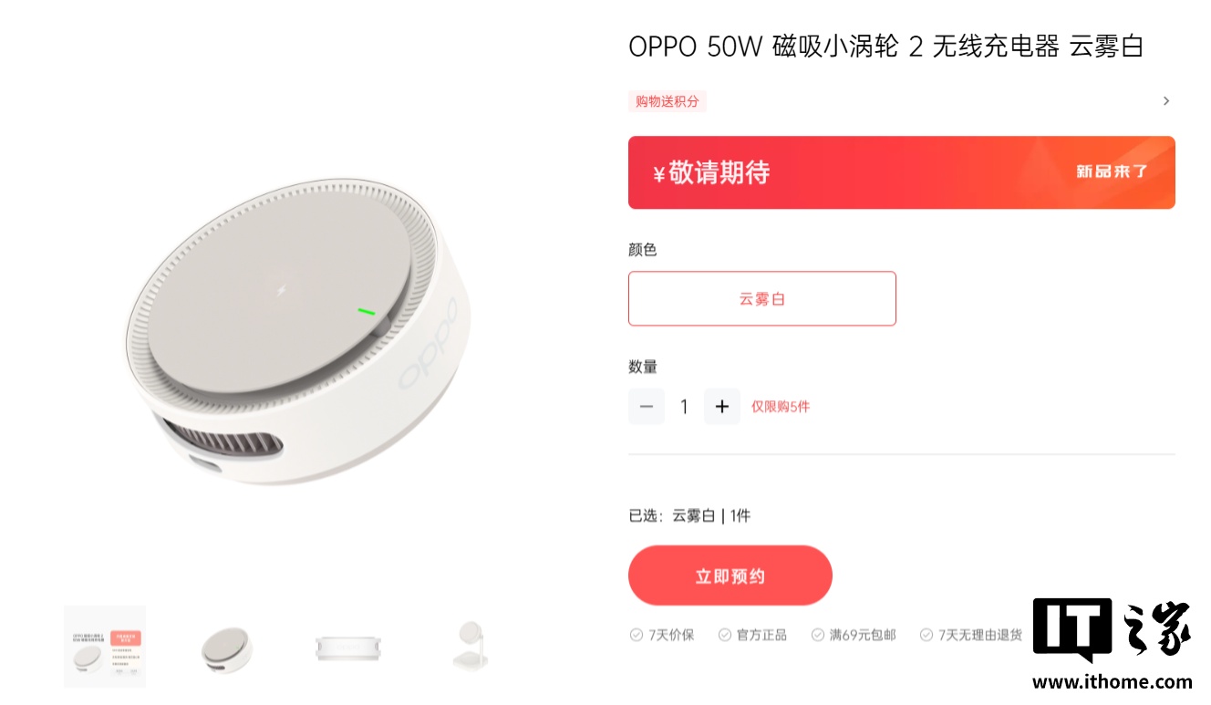Viewport: 1211px width, 705px height.
Task: View the side profile charger thumbnail
Action: (348, 647)
